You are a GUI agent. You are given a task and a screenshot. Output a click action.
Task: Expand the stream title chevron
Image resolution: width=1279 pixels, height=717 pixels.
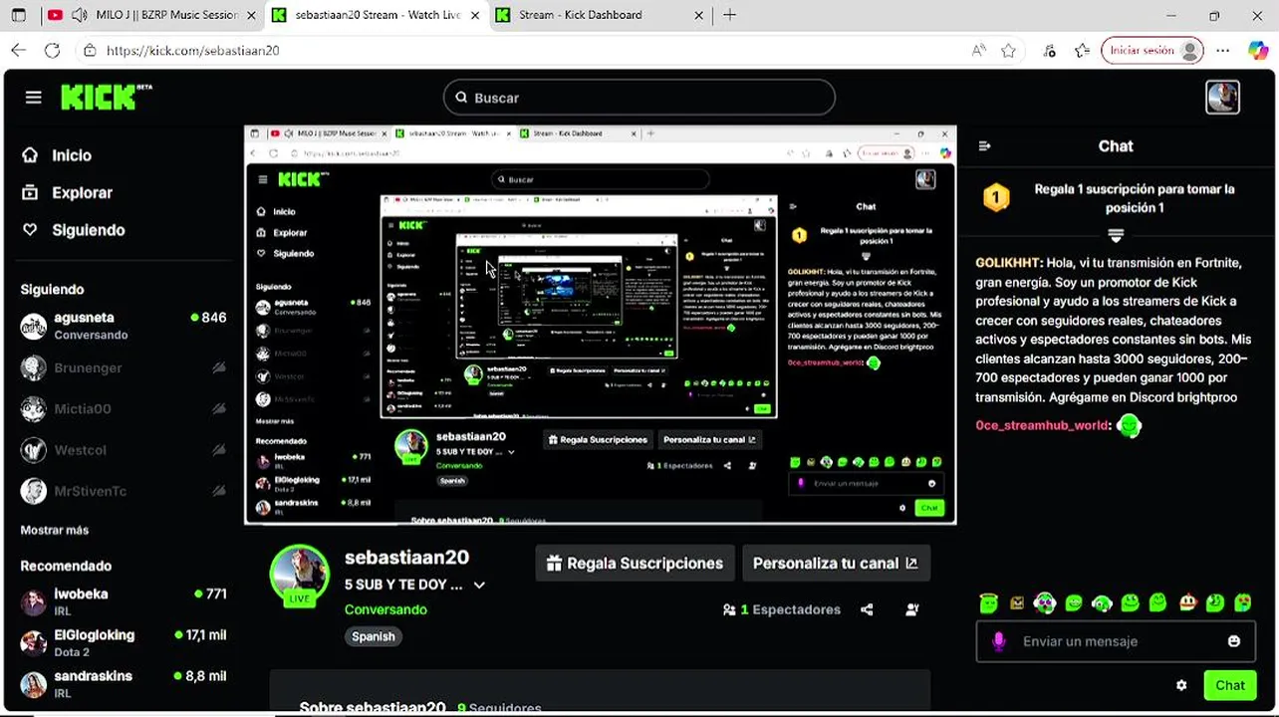pos(479,586)
